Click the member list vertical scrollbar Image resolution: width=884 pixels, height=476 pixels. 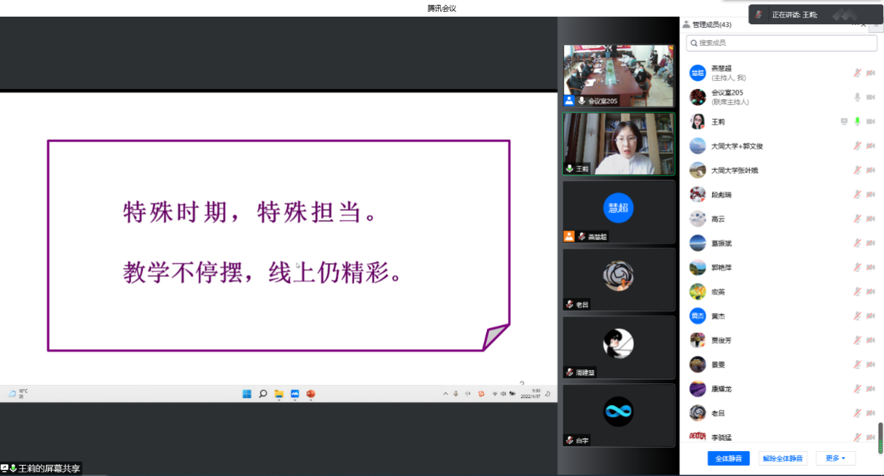point(880,438)
